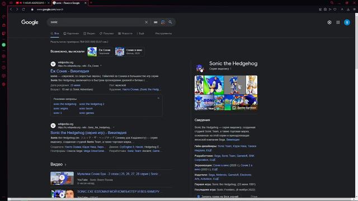Open 23 июня birth date link
This screenshot has height=201, width=358.
(75, 85)
